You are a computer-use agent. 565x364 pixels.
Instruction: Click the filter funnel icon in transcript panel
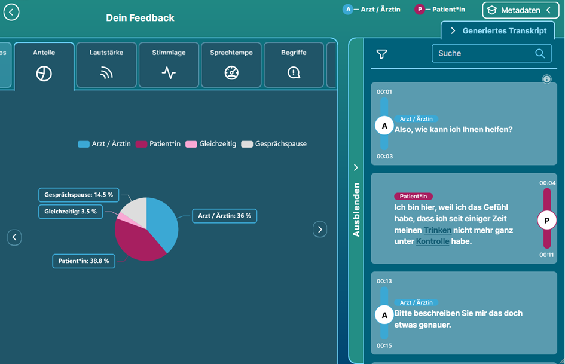pos(381,54)
